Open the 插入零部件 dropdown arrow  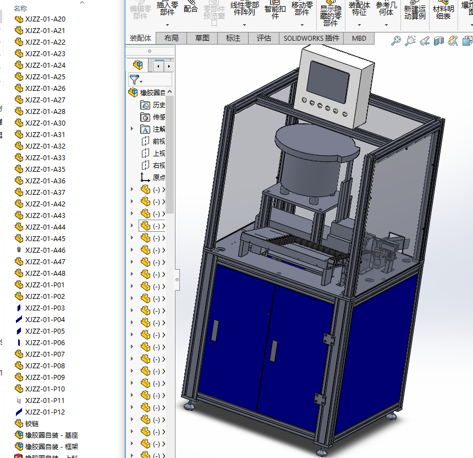coord(167,25)
